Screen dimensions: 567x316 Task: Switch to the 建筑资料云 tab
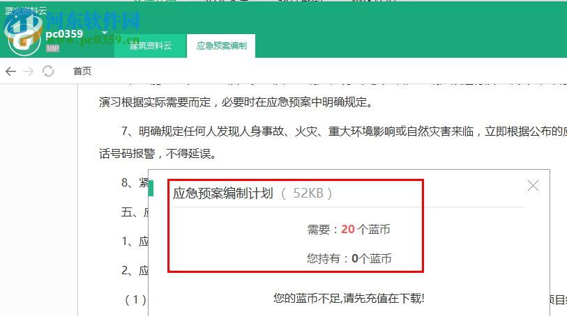pyautogui.click(x=151, y=46)
